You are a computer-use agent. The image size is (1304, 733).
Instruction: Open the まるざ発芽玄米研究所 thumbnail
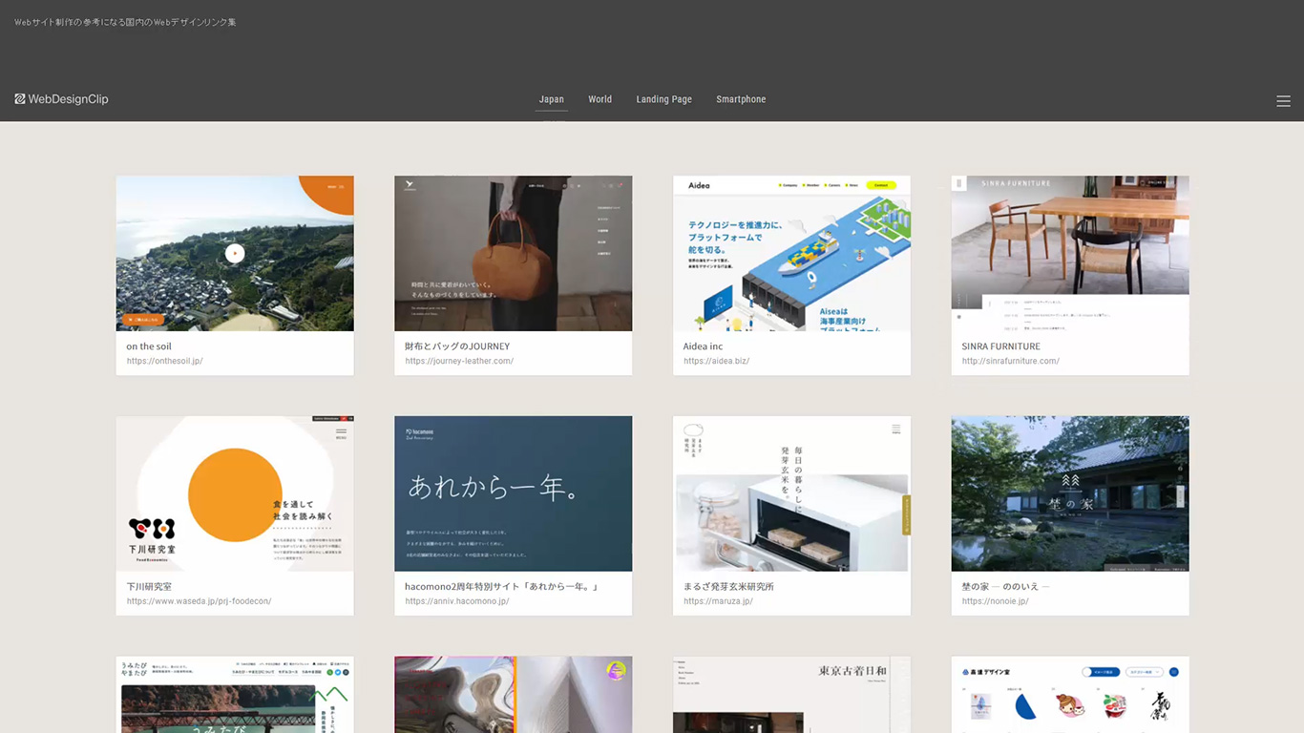coord(791,493)
